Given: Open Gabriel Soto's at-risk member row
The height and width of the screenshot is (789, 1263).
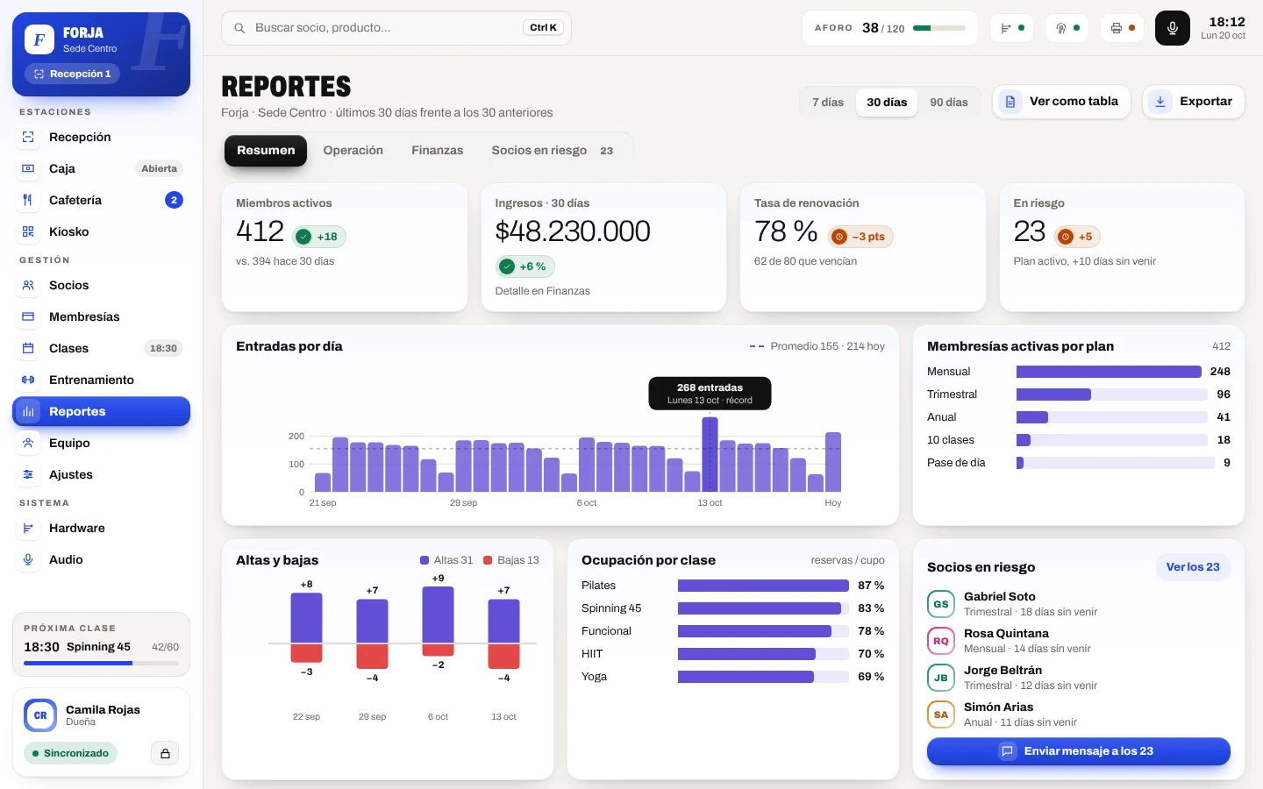Looking at the screenshot, I should [x=1079, y=604].
